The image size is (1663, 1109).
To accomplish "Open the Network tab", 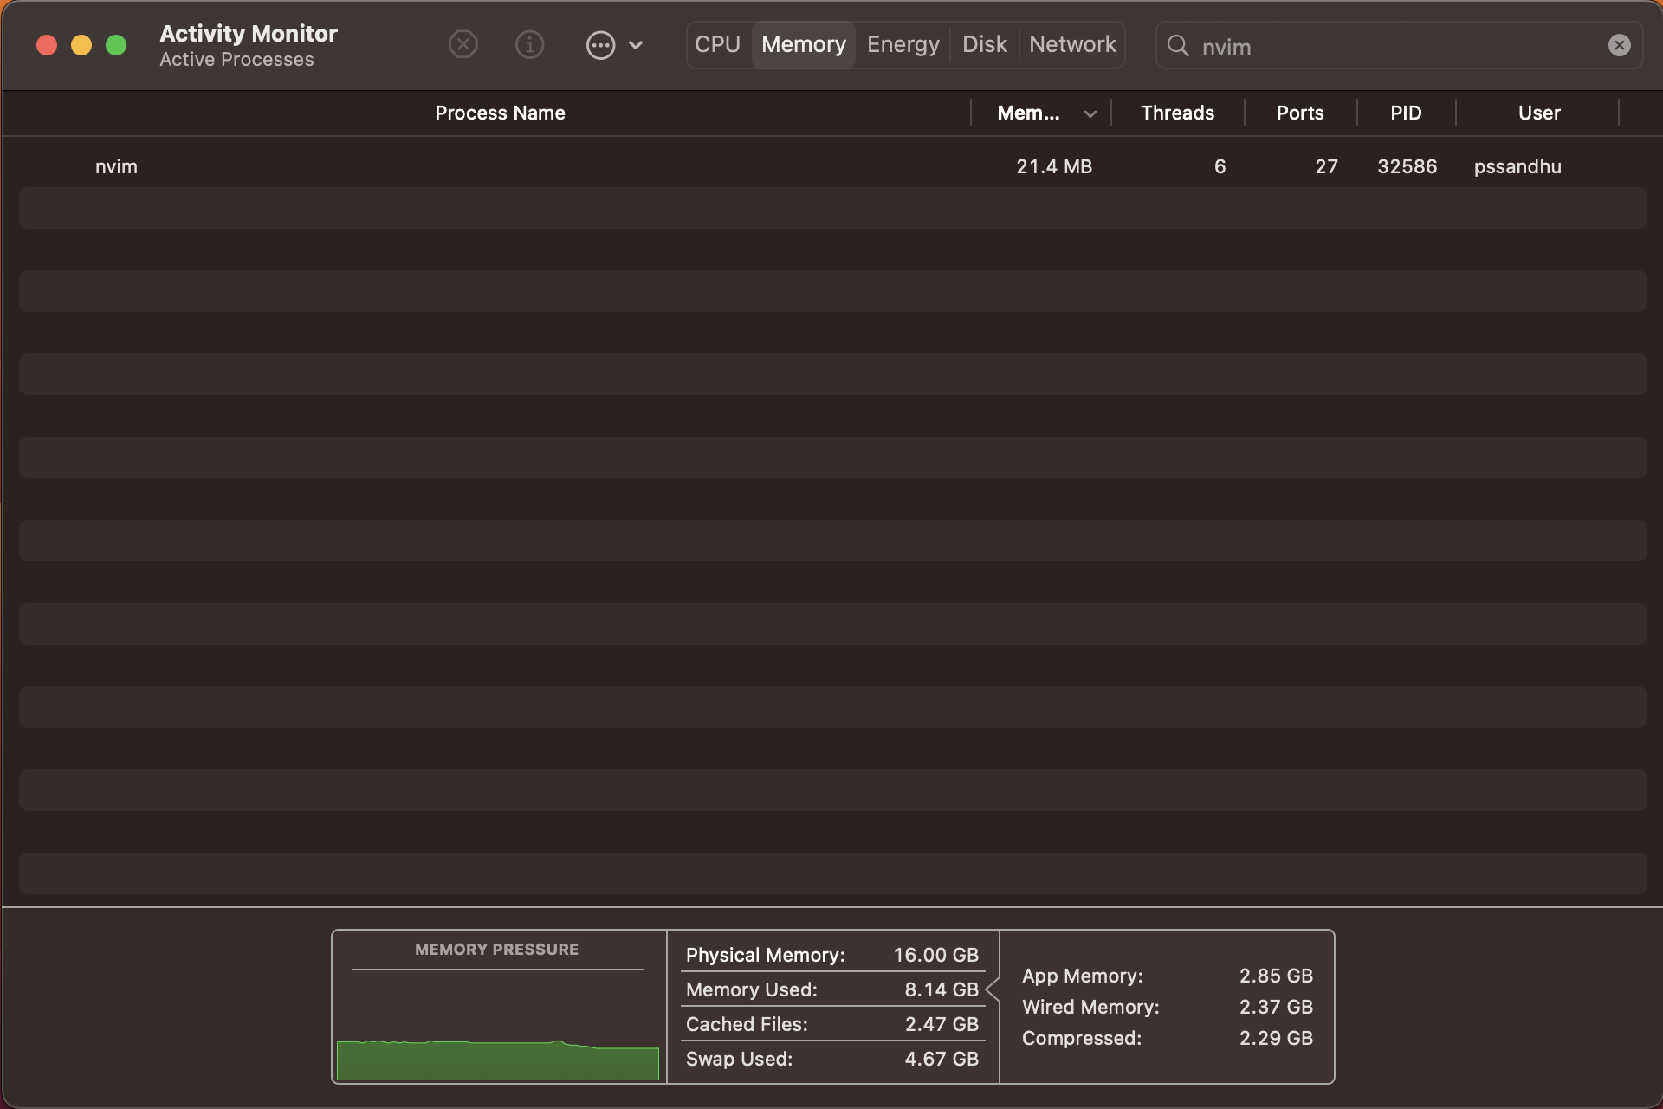I will 1072,44.
